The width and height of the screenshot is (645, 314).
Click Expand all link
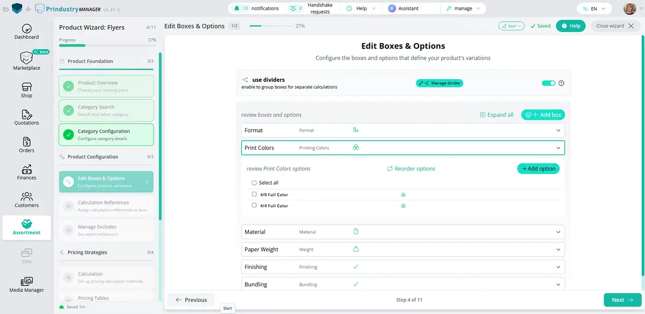coord(497,115)
